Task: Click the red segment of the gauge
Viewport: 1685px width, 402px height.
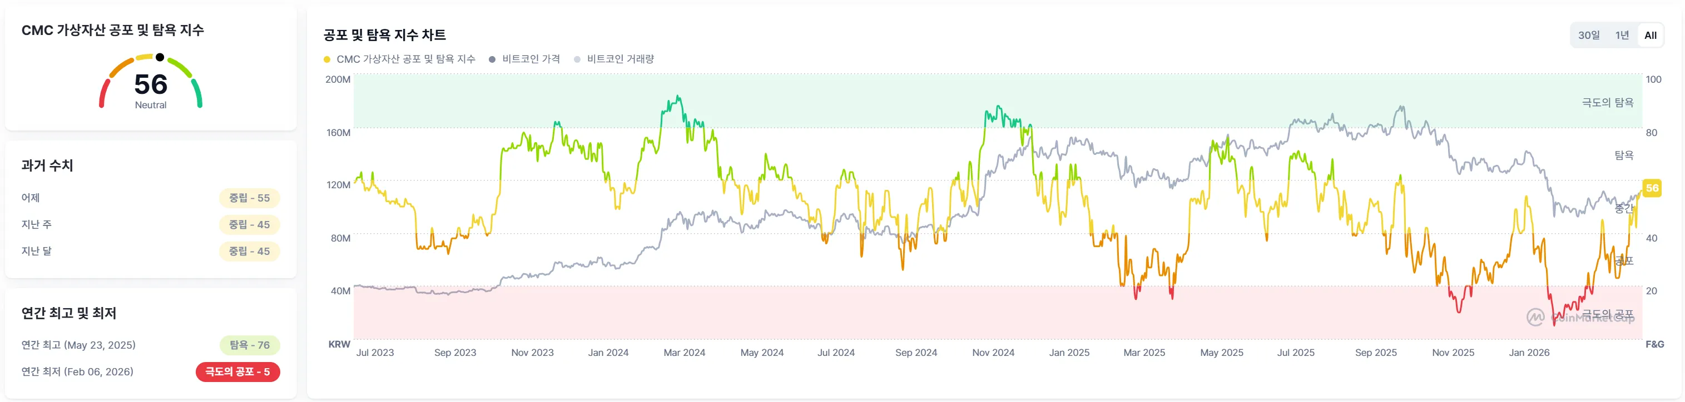Action: click(x=102, y=94)
